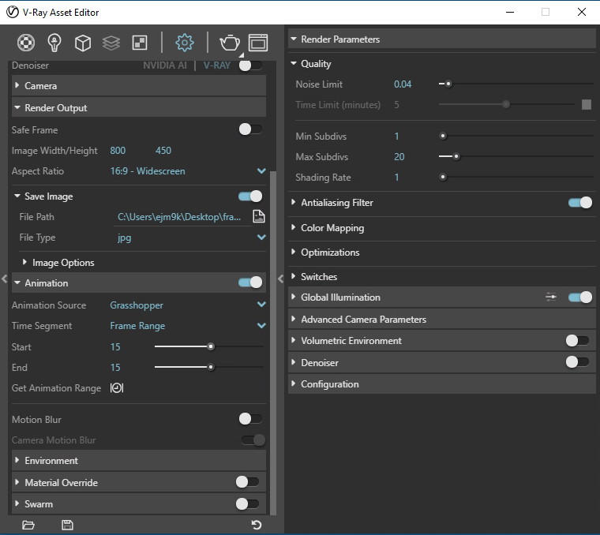
Task: Click the Max Subdivs value 20
Action: tap(399, 157)
